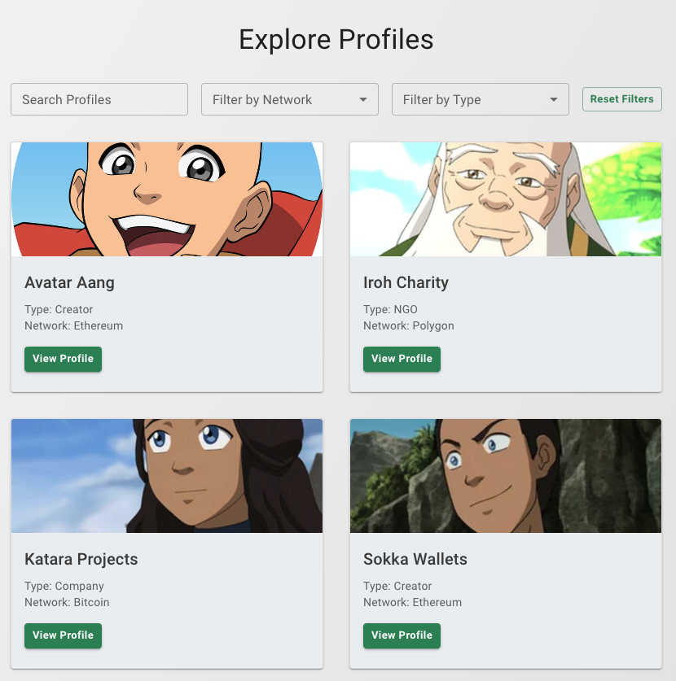Viewport: 676px width, 681px height.
Task: Click the Avatar Aang card title
Action: [x=69, y=283]
